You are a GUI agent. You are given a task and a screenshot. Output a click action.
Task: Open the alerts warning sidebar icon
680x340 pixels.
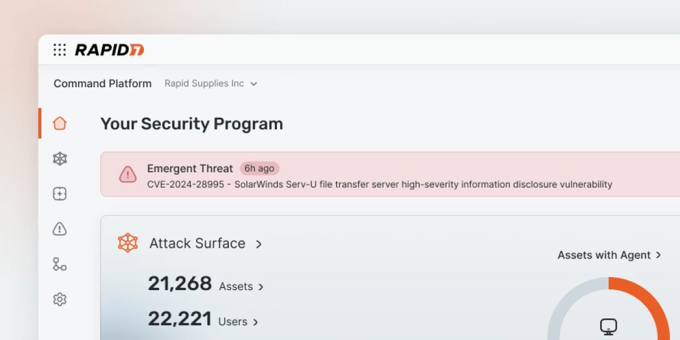(x=59, y=229)
